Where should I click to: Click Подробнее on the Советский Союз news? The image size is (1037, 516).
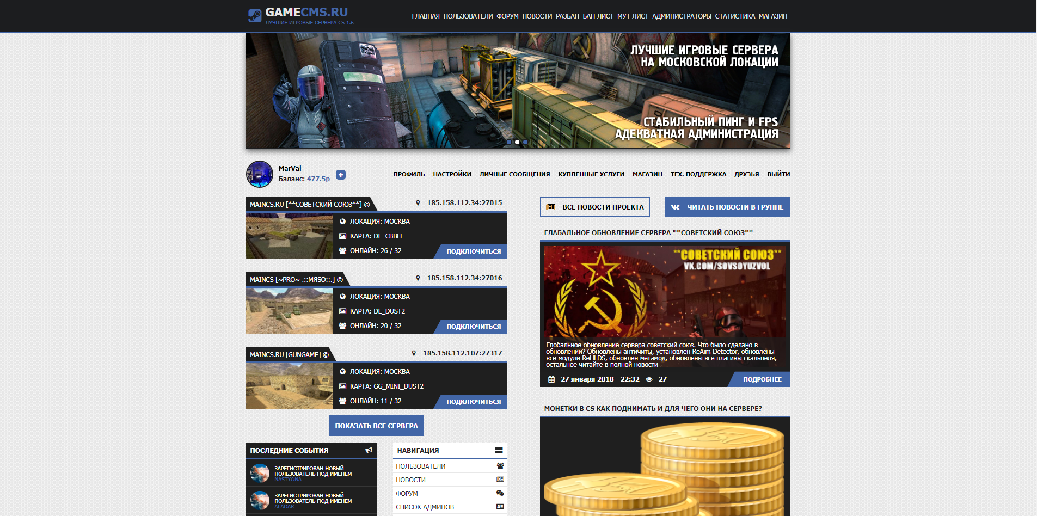click(x=760, y=379)
